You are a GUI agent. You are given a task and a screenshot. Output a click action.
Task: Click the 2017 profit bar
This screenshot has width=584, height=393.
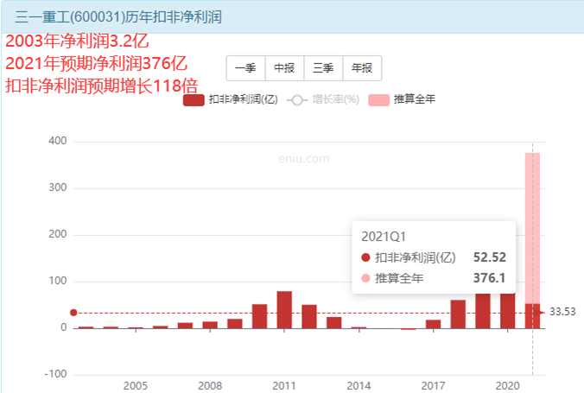433,324
